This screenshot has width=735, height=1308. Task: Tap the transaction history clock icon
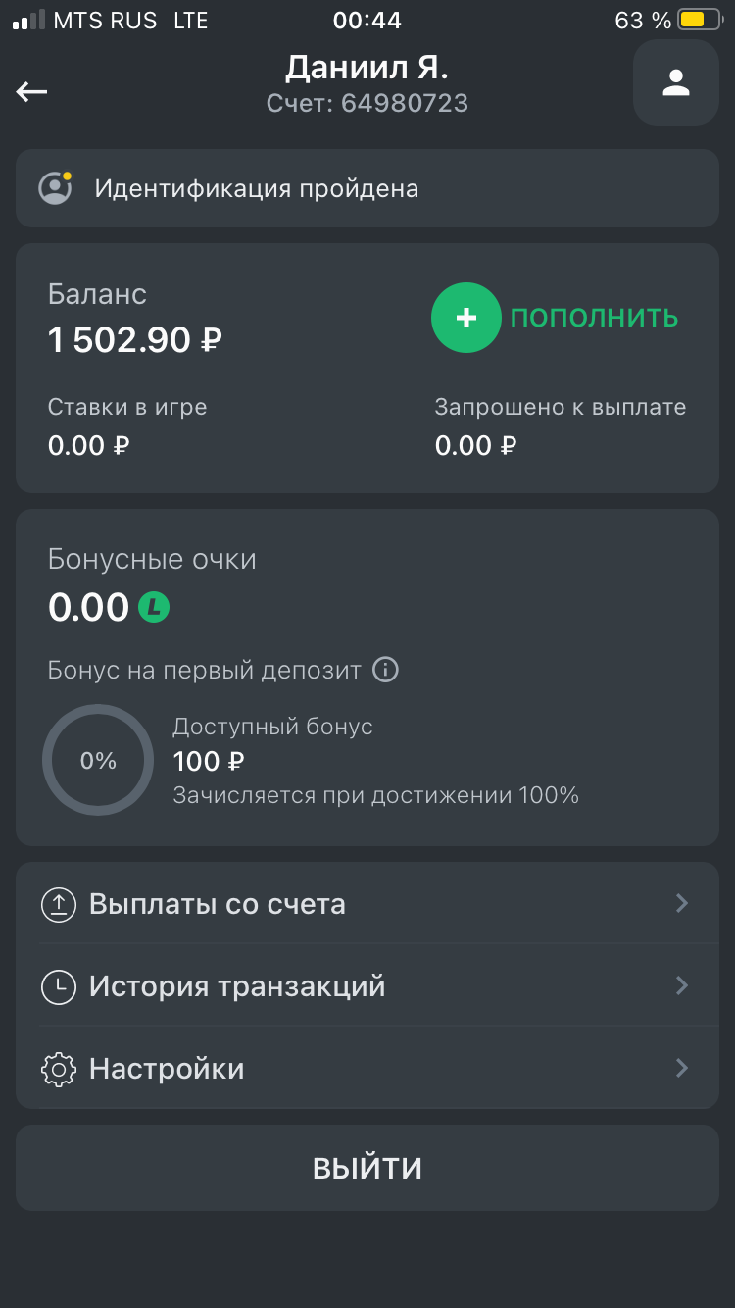tap(59, 986)
